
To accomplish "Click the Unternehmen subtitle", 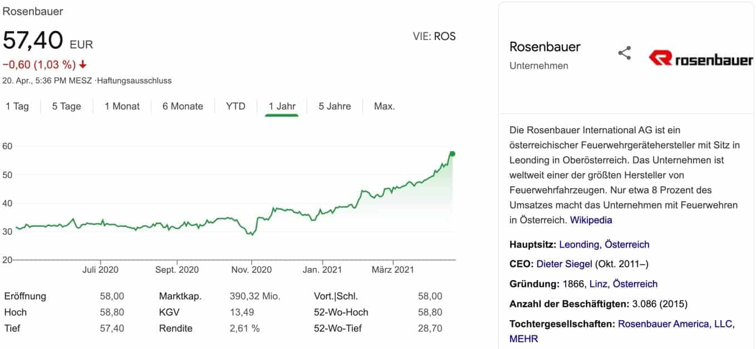I will (539, 66).
